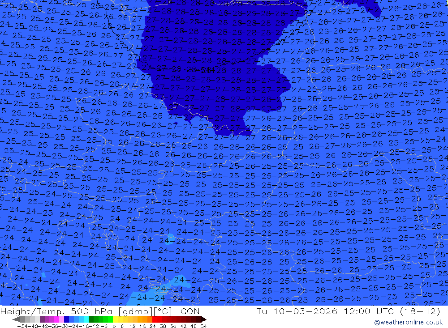Click the '12:00 UTC' time text

(x=368, y=311)
